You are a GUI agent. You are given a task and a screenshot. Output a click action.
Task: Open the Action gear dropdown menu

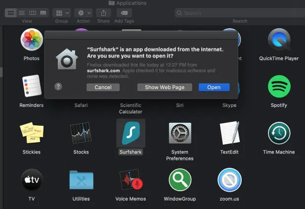point(83,13)
